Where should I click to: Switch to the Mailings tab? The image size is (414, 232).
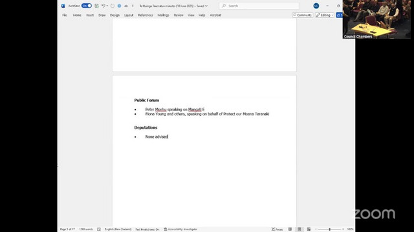tap(163, 15)
